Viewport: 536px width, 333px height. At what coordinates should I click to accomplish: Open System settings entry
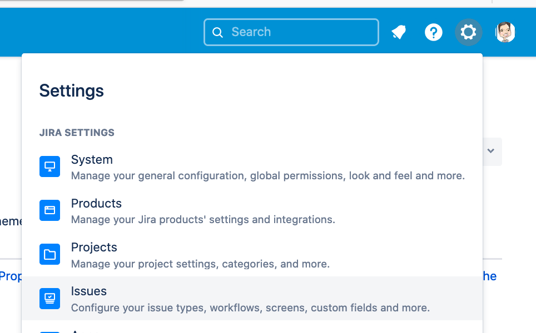[x=252, y=167]
